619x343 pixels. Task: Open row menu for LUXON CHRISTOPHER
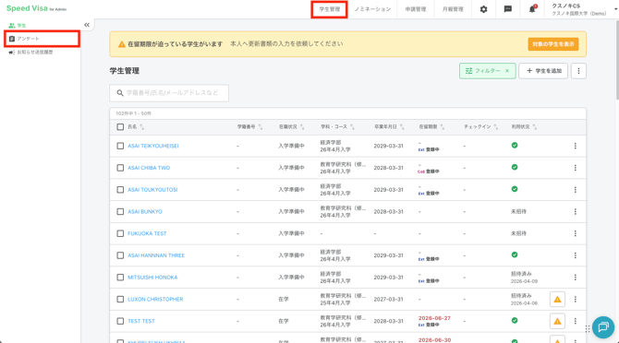pos(576,300)
